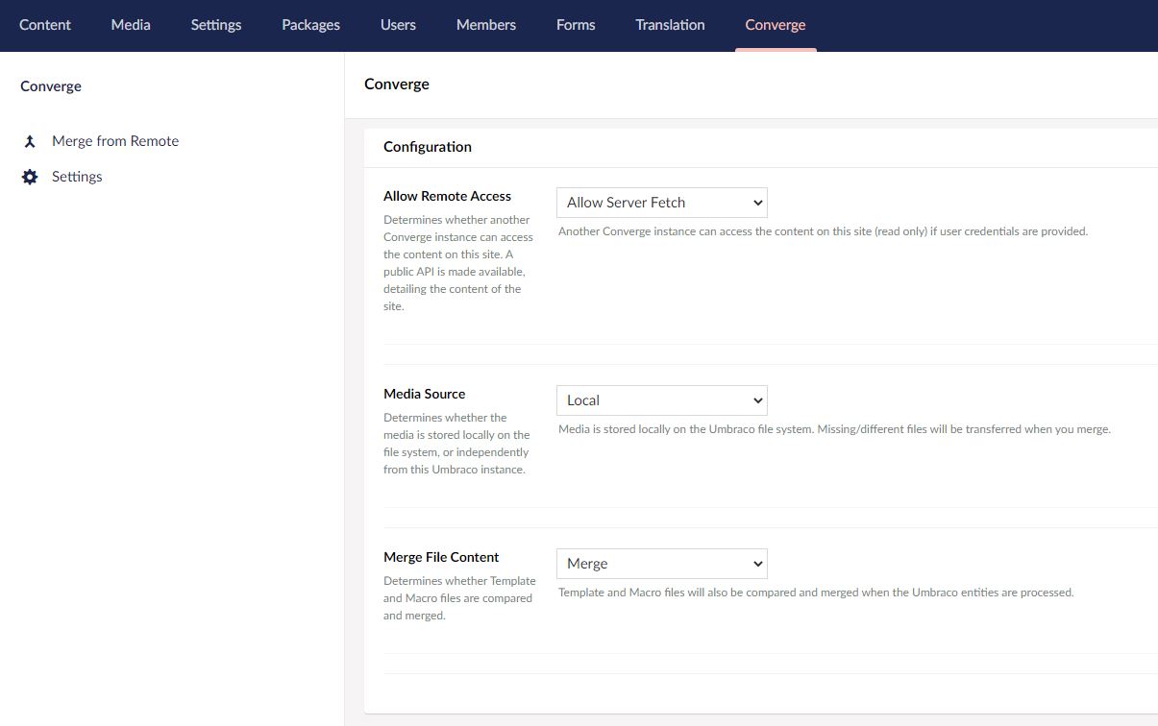Screen dimensions: 1158x726
Task: Switch to the Translation section
Action: (x=670, y=25)
